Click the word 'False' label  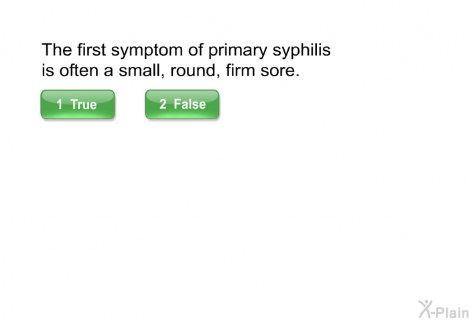[x=190, y=104]
